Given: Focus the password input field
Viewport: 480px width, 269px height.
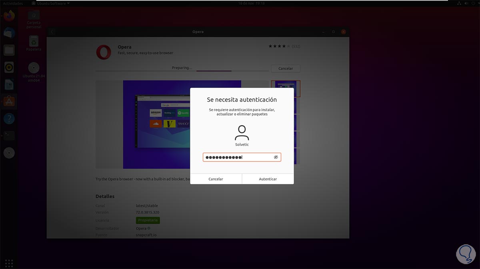Looking at the screenshot, I should pyautogui.click(x=242, y=157).
